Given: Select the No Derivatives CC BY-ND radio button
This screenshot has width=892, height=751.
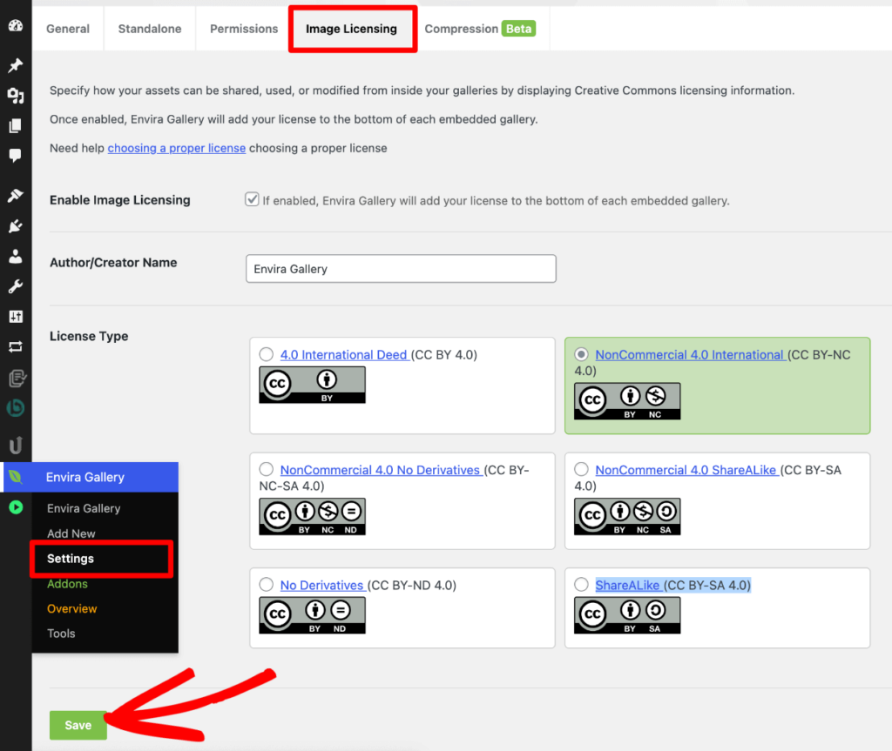Looking at the screenshot, I should pyautogui.click(x=267, y=585).
